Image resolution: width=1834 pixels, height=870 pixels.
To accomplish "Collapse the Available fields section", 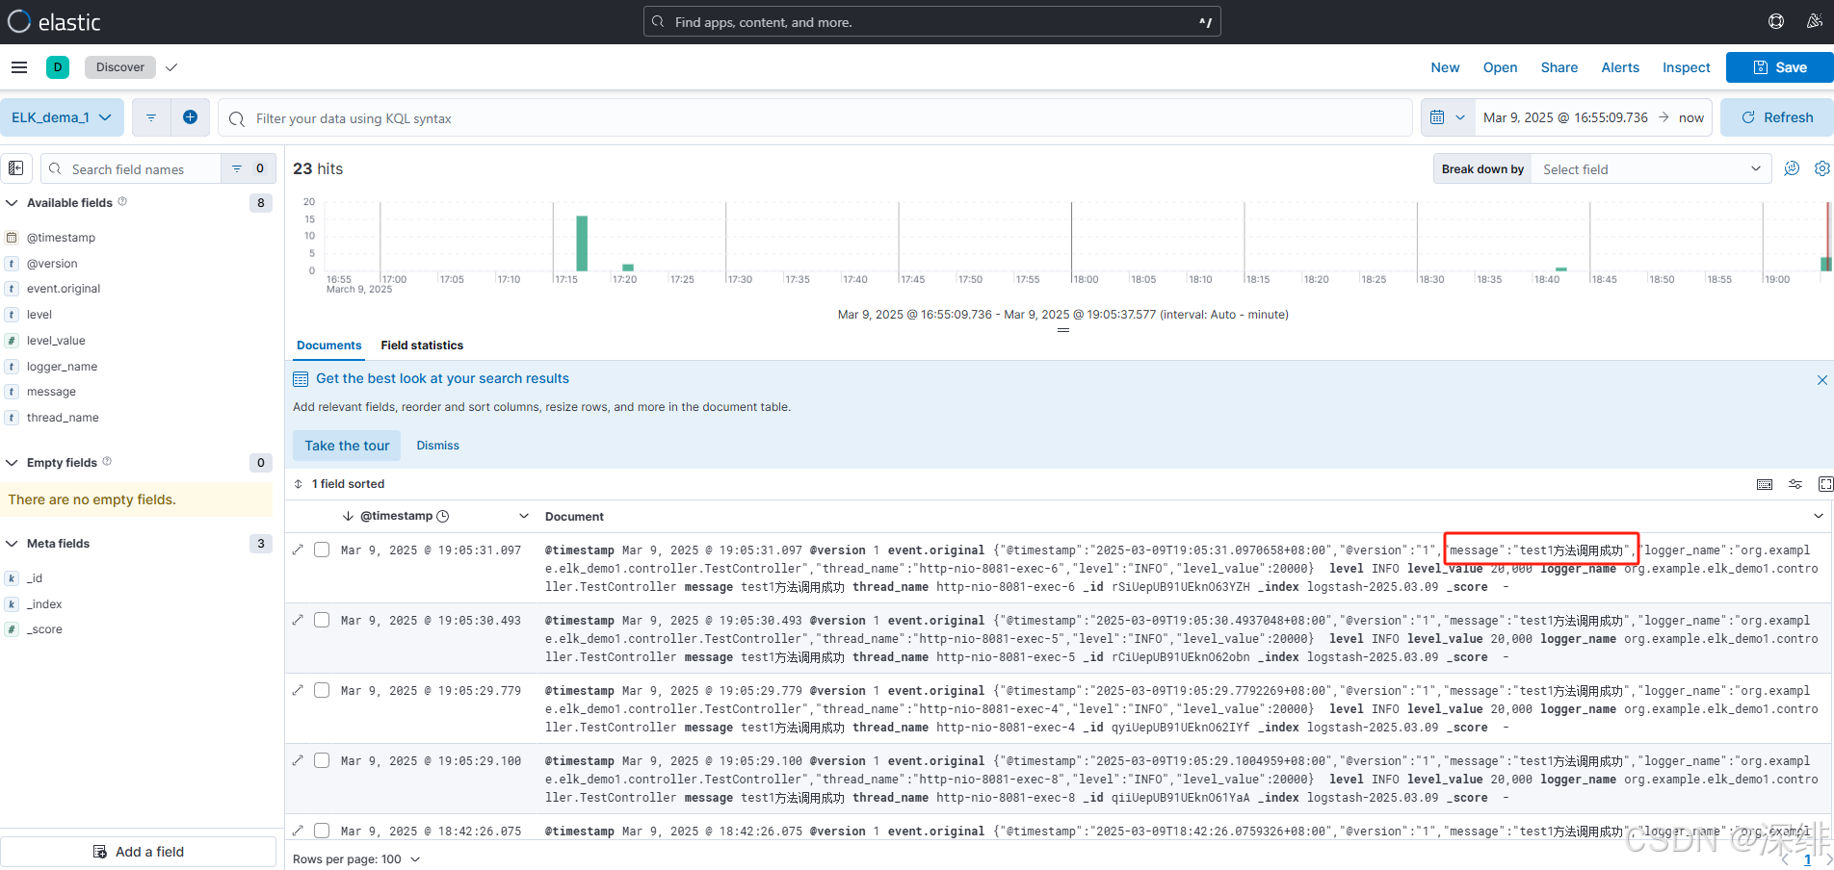I will [12, 203].
